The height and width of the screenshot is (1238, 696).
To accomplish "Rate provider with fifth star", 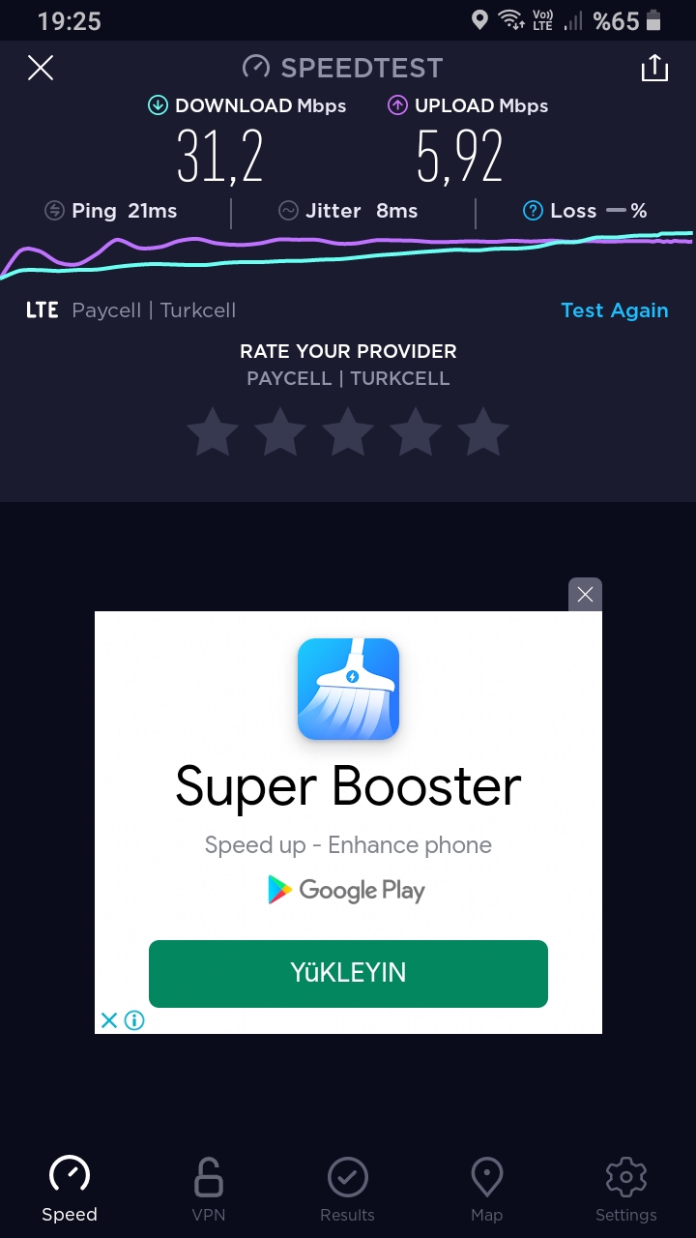I will (483, 431).
